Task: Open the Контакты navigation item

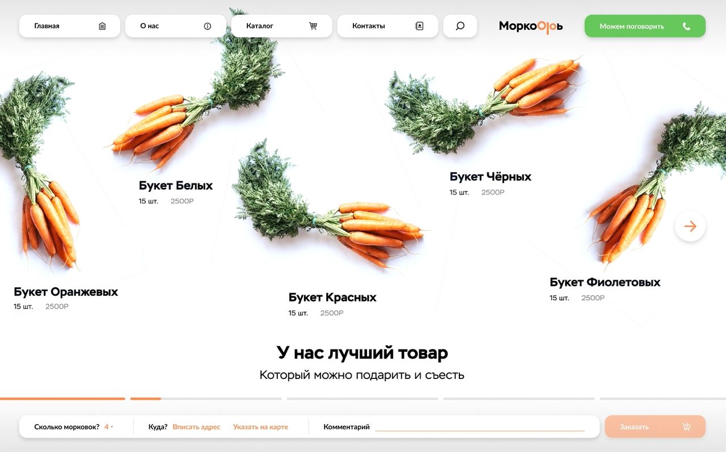Action: click(387, 26)
